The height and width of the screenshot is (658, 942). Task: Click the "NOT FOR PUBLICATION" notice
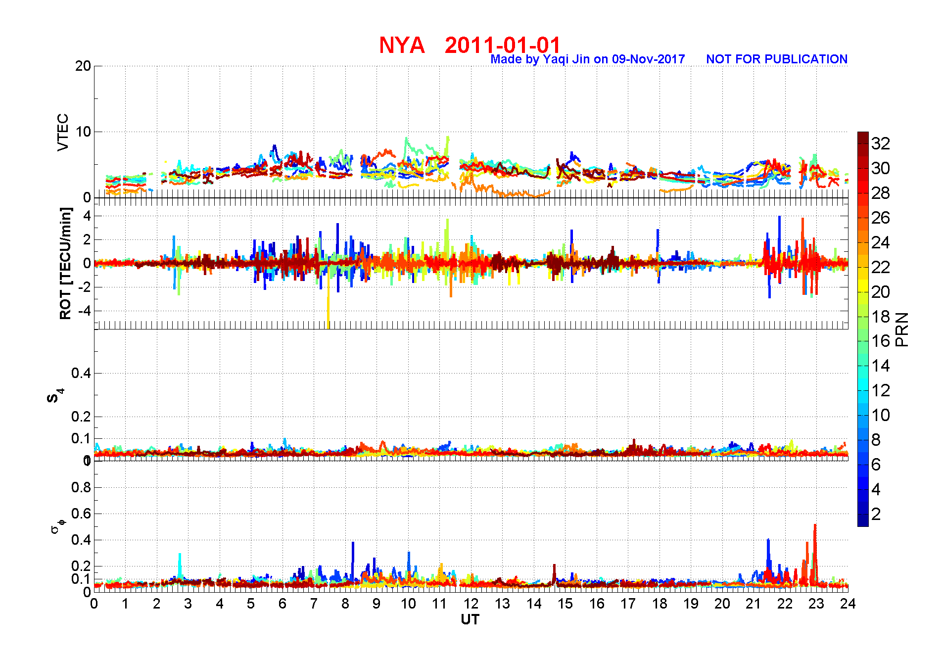click(777, 59)
